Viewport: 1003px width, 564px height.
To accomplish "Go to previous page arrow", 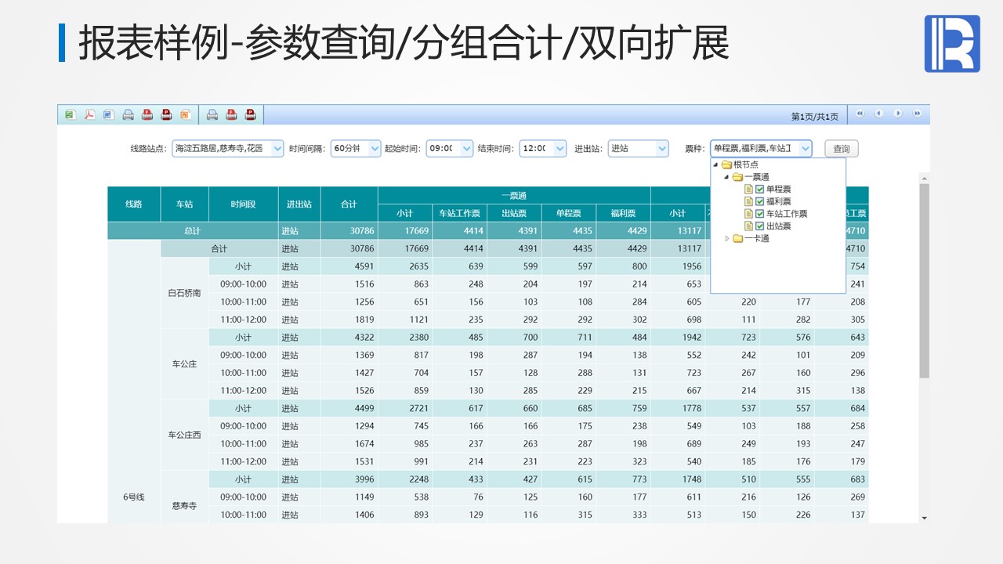I will pyautogui.click(x=878, y=114).
